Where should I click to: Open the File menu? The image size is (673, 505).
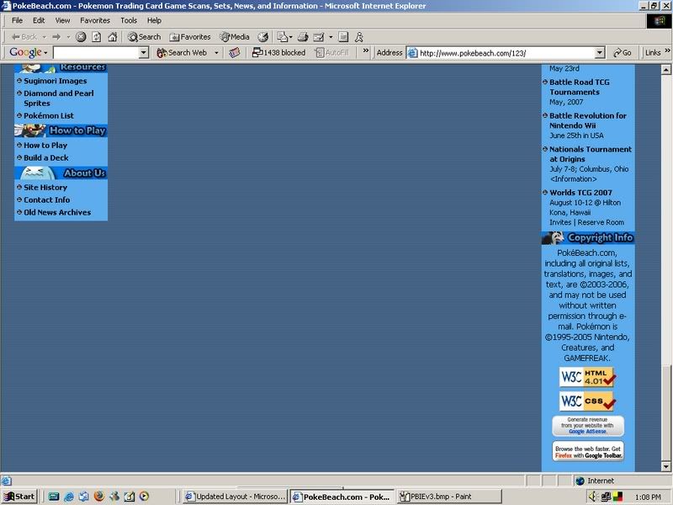pyautogui.click(x=17, y=20)
